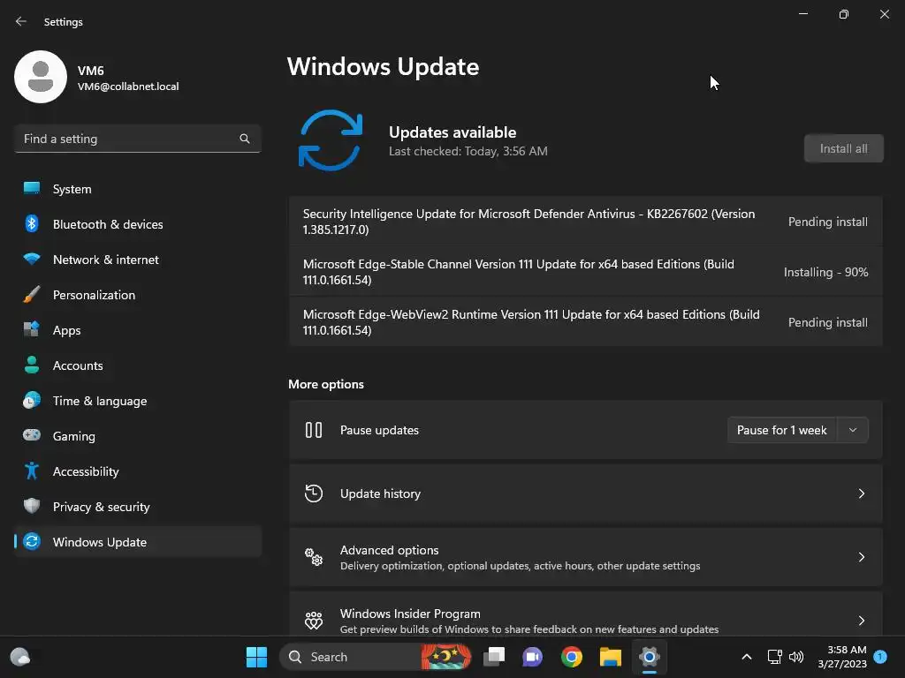Viewport: 905px width, 678px height.
Task: Click the Apps icon in sidebar
Action: pyautogui.click(x=32, y=330)
